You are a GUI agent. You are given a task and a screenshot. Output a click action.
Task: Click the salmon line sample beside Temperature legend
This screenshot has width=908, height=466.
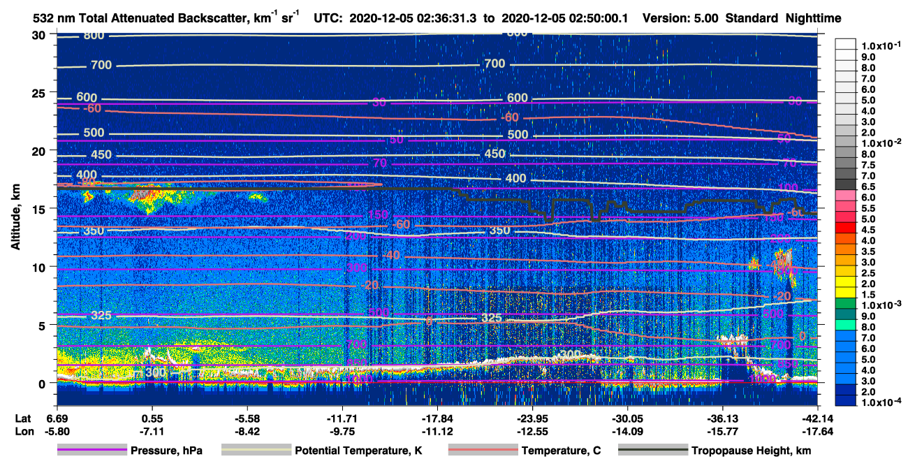click(x=482, y=451)
